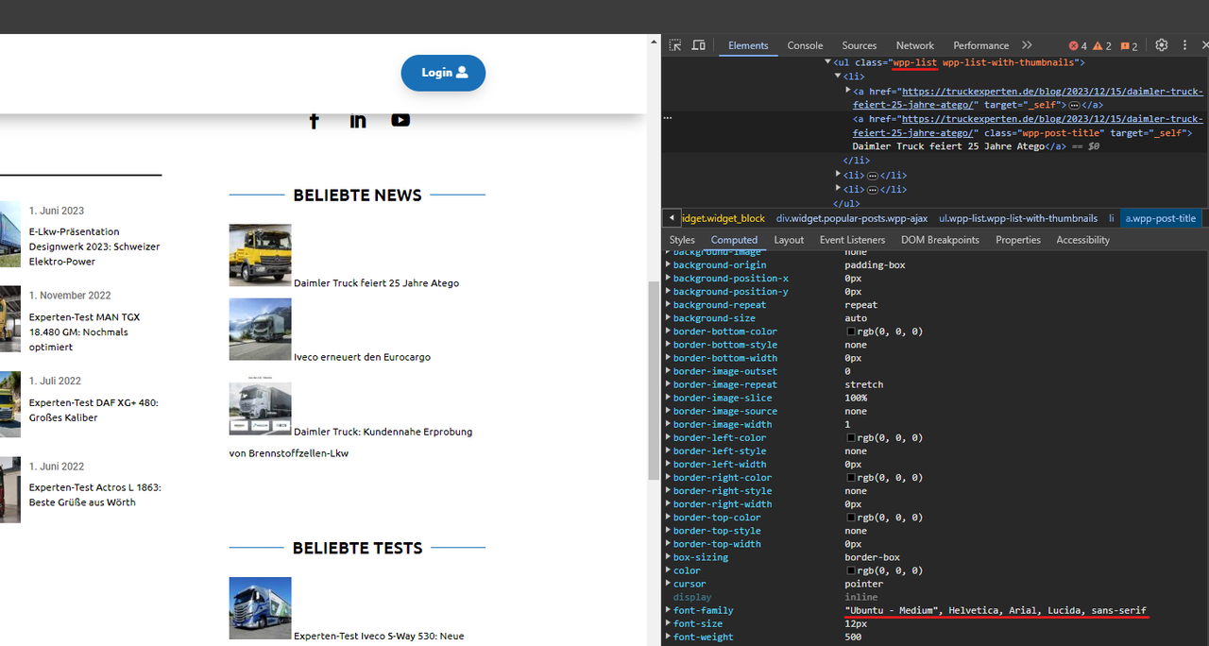Click the font-weight value 500
The image size is (1209, 646).
(x=853, y=637)
